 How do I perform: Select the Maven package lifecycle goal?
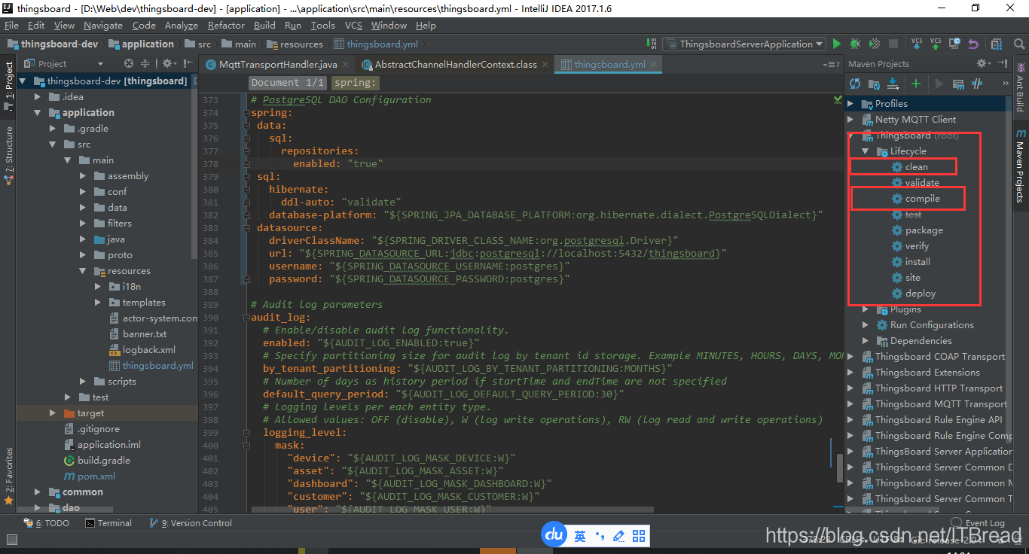click(924, 230)
